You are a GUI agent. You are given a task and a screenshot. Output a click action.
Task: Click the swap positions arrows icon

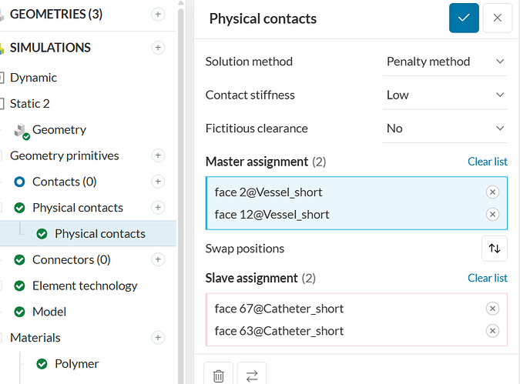coord(494,249)
